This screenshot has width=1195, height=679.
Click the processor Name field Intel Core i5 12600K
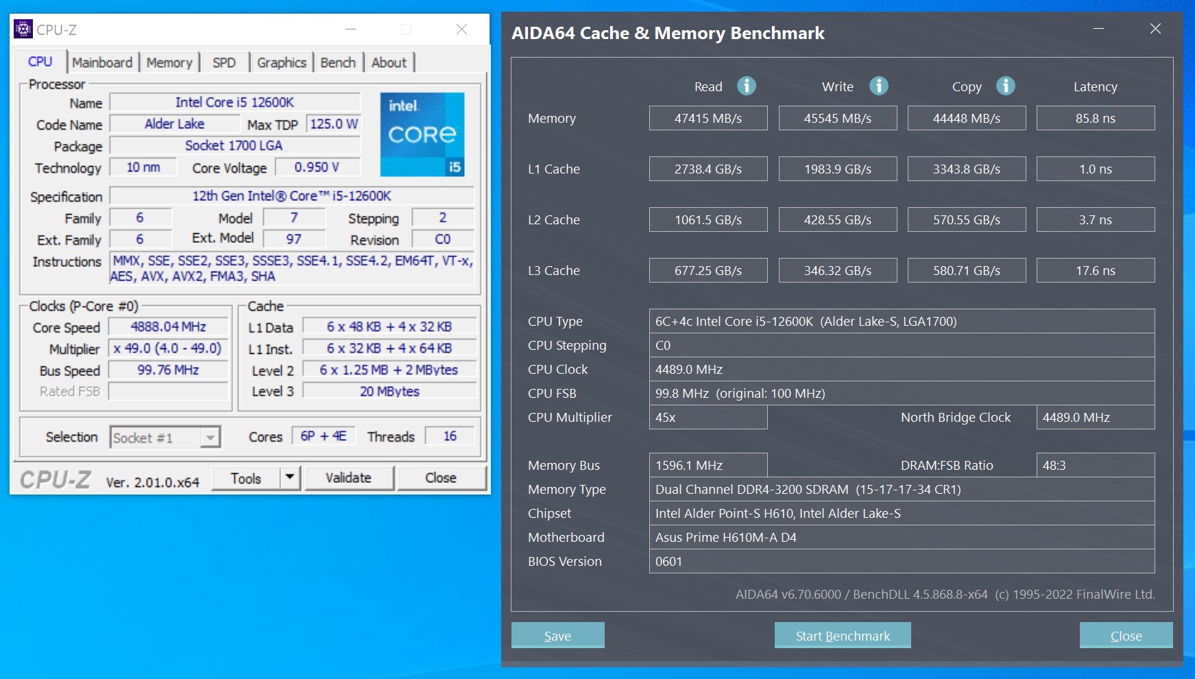point(234,102)
